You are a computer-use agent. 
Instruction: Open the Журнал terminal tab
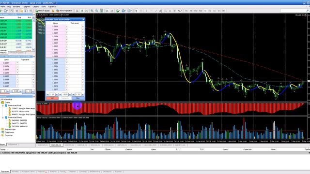click(118, 172)
